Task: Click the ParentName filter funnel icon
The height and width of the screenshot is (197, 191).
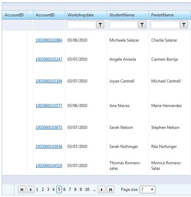Action: click(x=184, y=25)
